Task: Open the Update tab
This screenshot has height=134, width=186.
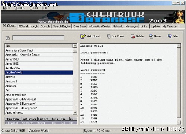Action: click(x=155, y=26)
